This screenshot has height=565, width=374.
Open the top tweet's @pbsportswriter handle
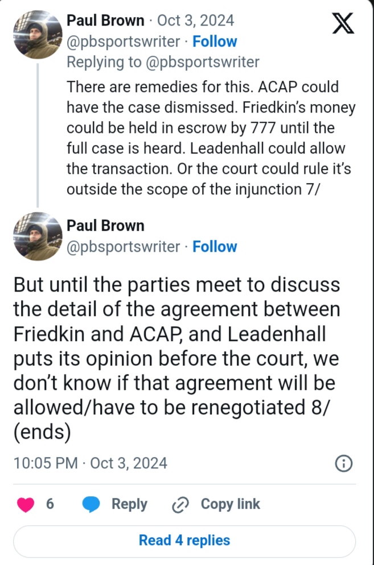[x=124, y=41]
